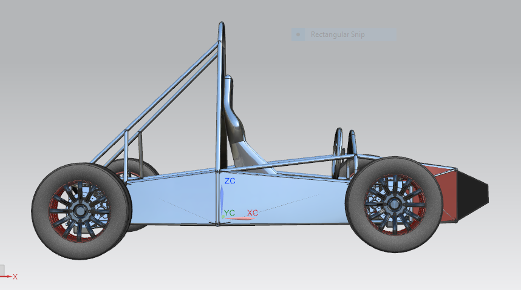Viewport: 521px width, 290px height.
Task: Click the red X view triad axis
Action: 8,277
